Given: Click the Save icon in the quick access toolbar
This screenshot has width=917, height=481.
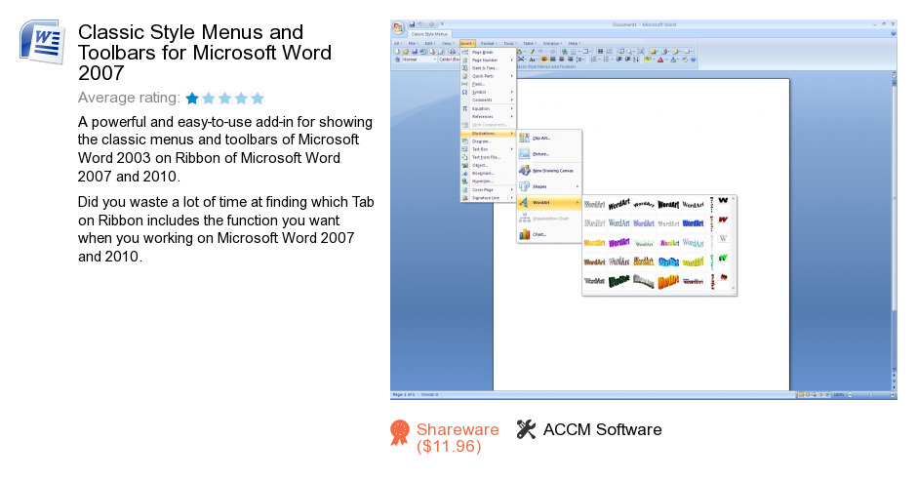Looking at the screenshot, I should [412, 24].
